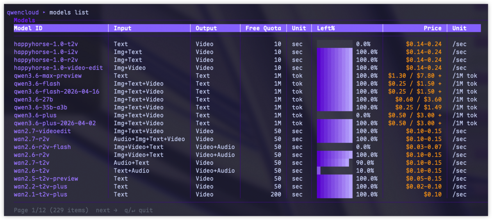Select the wan2.6-r2v model ID

pyautogui.click(x=32, y=155)
